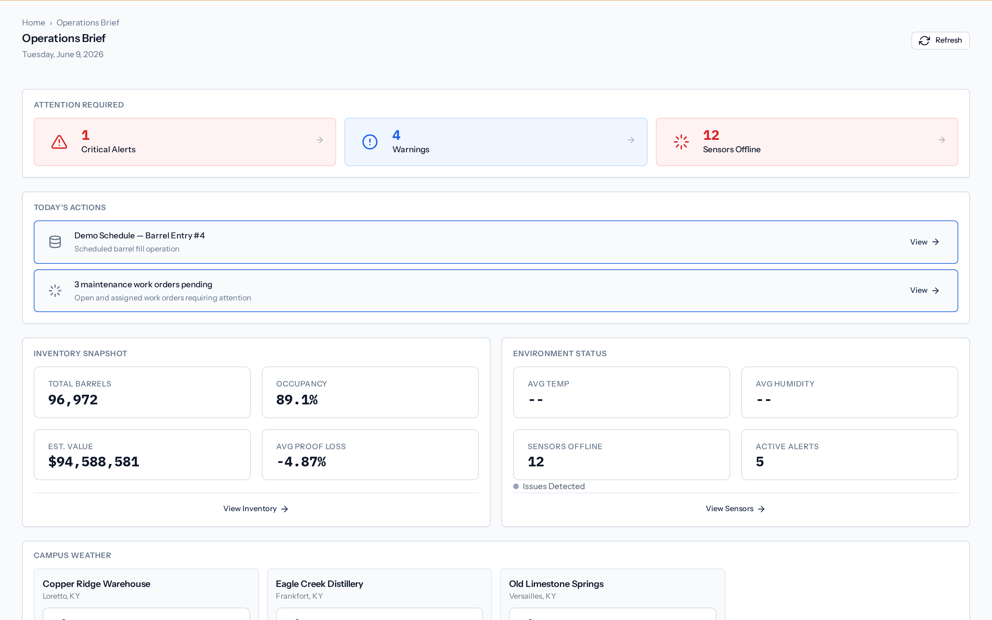Click the Tuesday, June 9, 2026 date

click(x=63, y=54)
